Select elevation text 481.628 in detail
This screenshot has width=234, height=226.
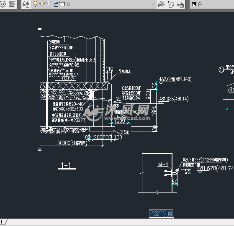(216, 168)
